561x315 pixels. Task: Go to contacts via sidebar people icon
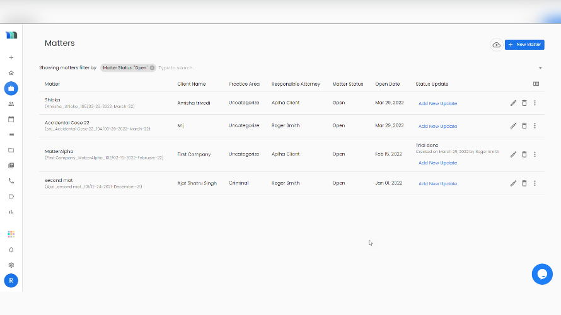coord(11,104)
